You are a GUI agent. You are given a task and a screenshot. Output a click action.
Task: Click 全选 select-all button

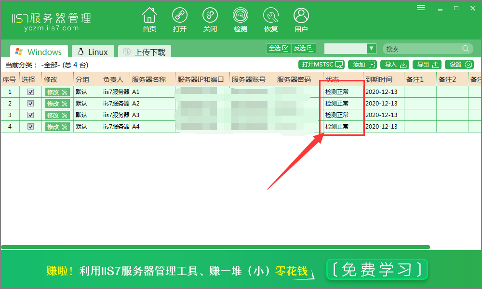[x=279, y=48]
